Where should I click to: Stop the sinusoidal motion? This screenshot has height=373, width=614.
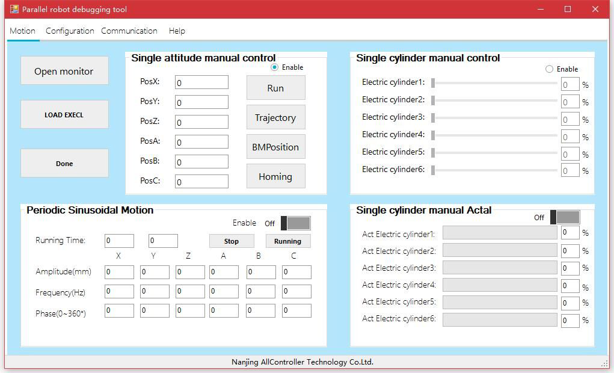point(232,241)
